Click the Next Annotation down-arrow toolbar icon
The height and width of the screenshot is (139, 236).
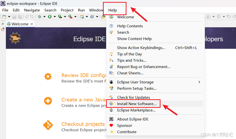[x=208, y=17]
